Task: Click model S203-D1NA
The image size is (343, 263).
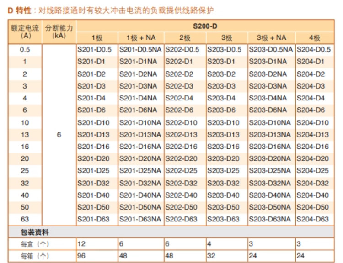Action: click(268, 62)
